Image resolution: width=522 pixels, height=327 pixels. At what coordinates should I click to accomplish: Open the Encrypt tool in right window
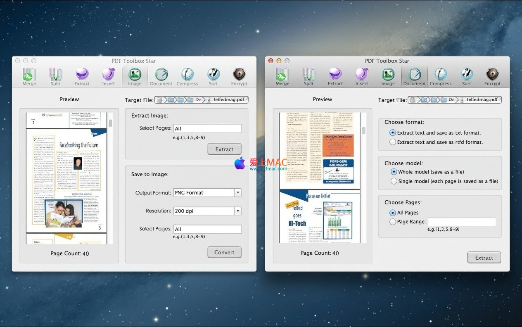492,76
